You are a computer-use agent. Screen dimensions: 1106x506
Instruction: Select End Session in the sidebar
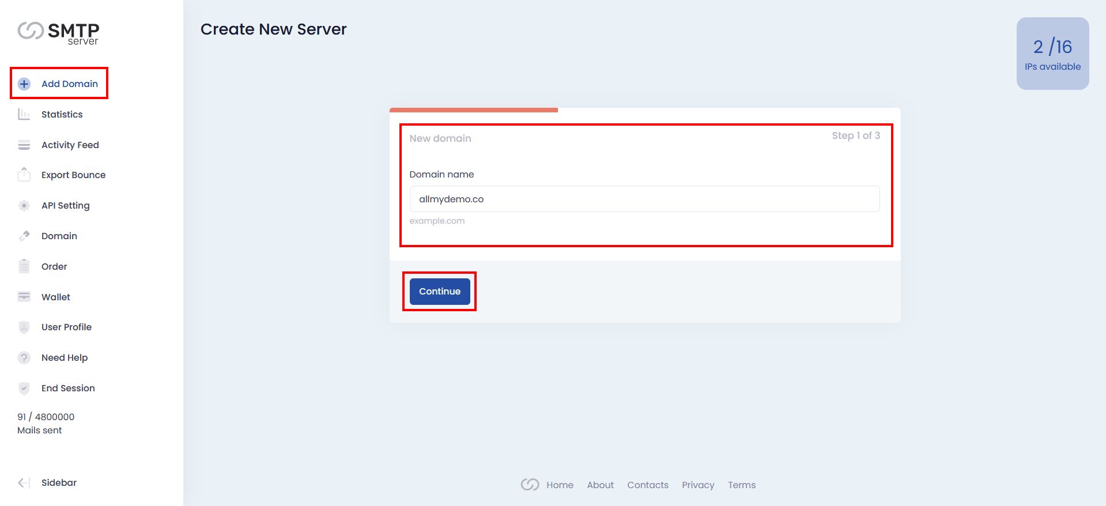coord(68,388)
